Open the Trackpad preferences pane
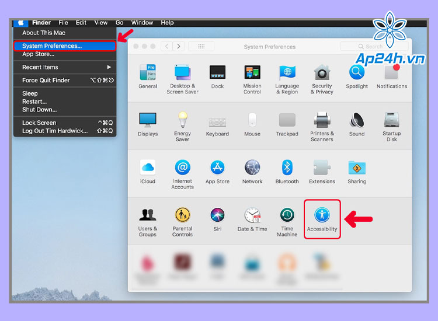This screenshot has width=438, height=321. [x=287, y=124]
